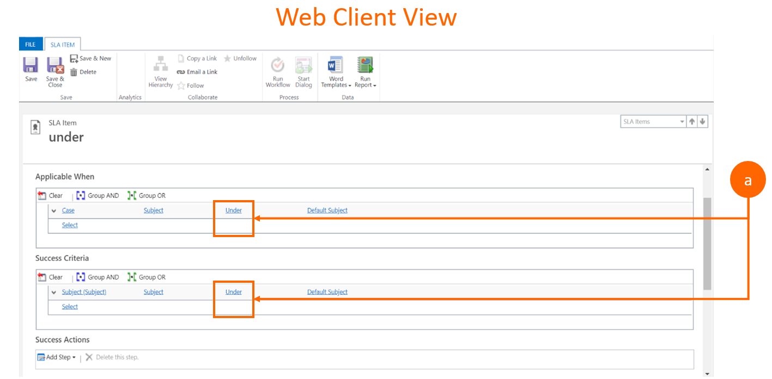This screenshot has width=772, height=379.
Task: Open the Subject (Subject) link
Action: pos(84,292)
